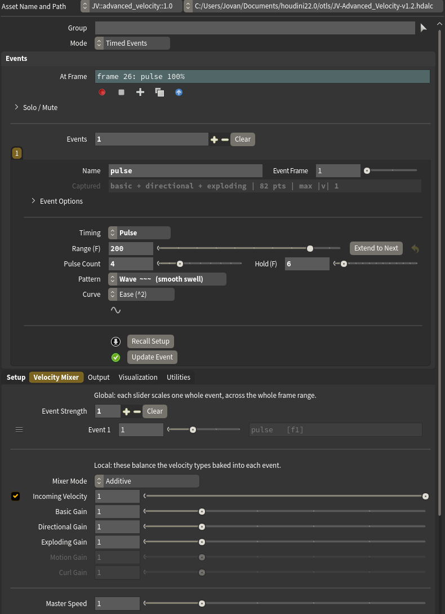Click the Clear button next to Events
The width and height of the screenshot is (445, 614).
click(243, 139)
